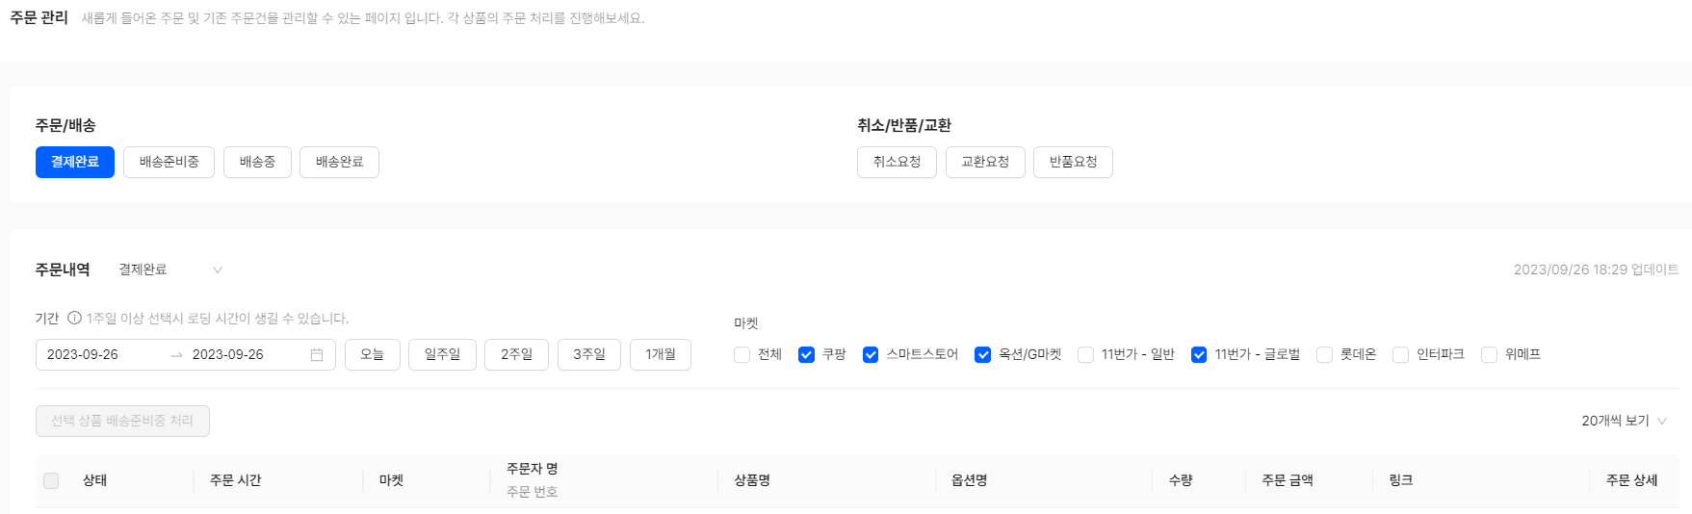The width and height of the screenshot is (1692, 514).
Task: Click the 상품명 column header
Action: (x=752, y=480)
